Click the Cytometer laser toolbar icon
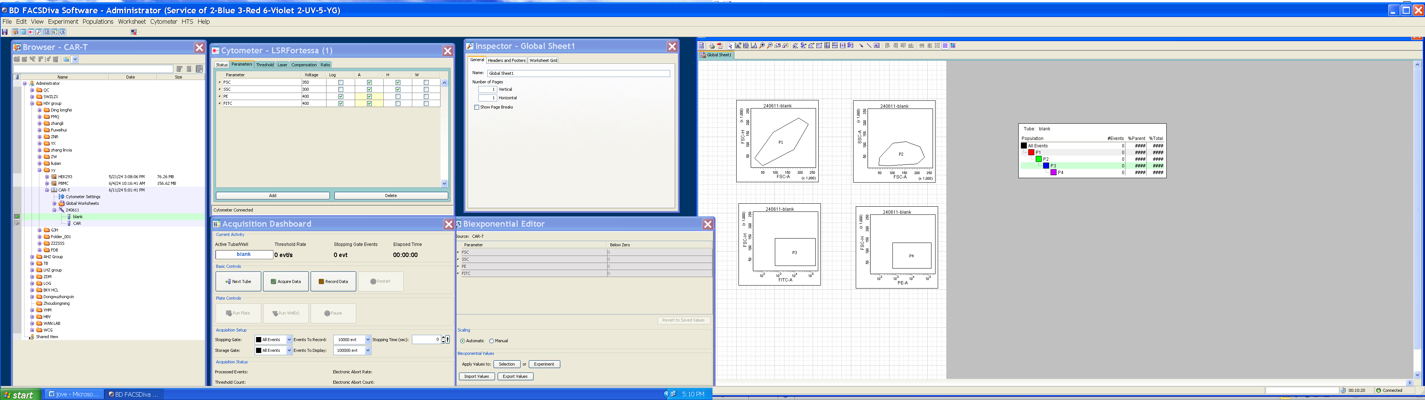1425x400 pixels. click(31, 32)
